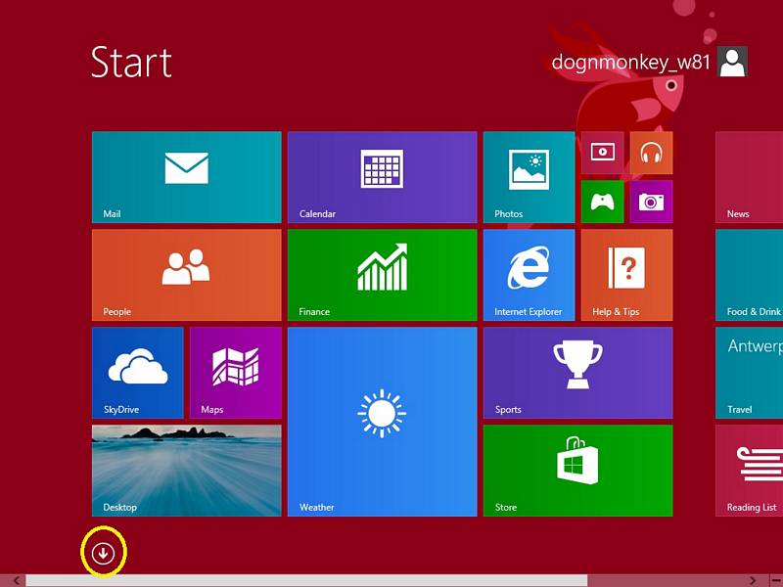Open the Windows Store tile
The image size is (783, 587).
(577, 471)
